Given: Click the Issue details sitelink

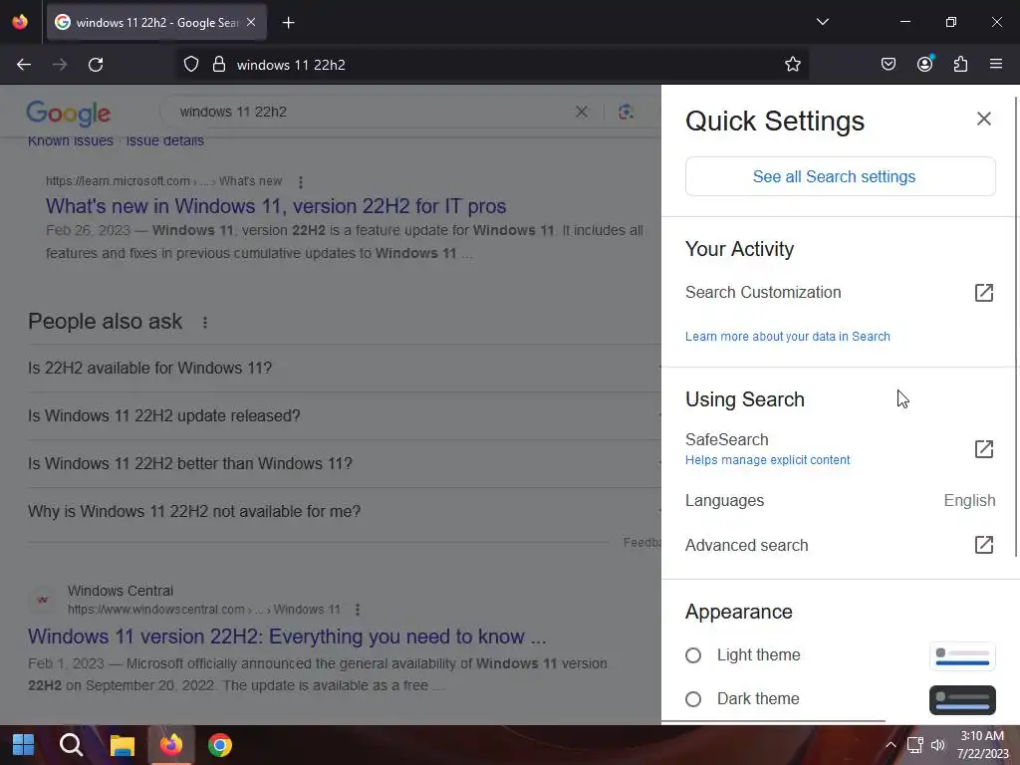Looking at the screenshot, I should 164,140.
